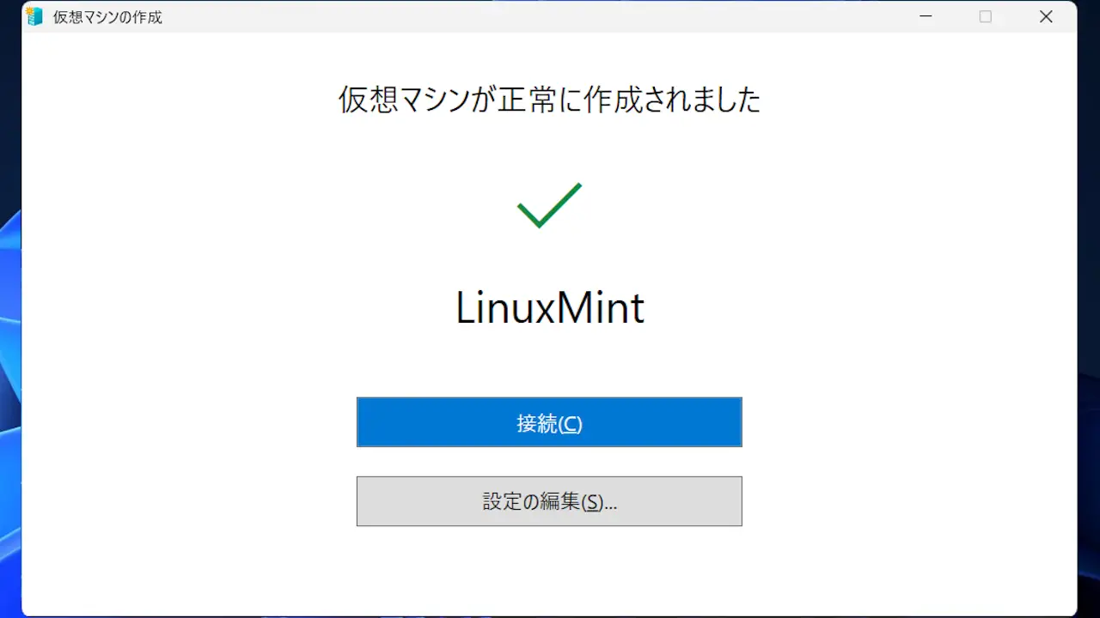Click the Hyper-V Quick Create title bar icon

[x=35, y=16]
